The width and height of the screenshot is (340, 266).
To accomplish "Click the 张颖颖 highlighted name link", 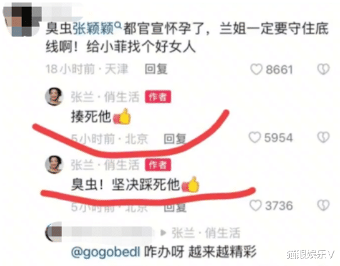I will click(93, 29).
